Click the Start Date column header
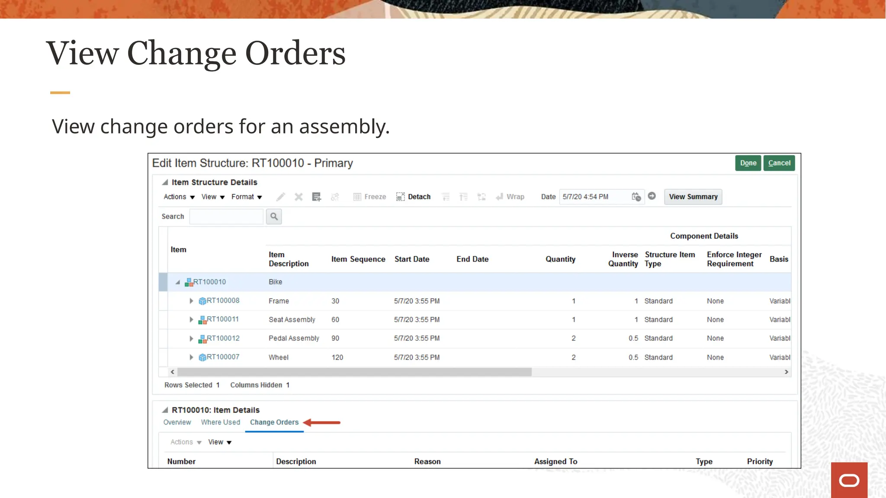Viewport: 886px width, 498px height. [412, 259]
